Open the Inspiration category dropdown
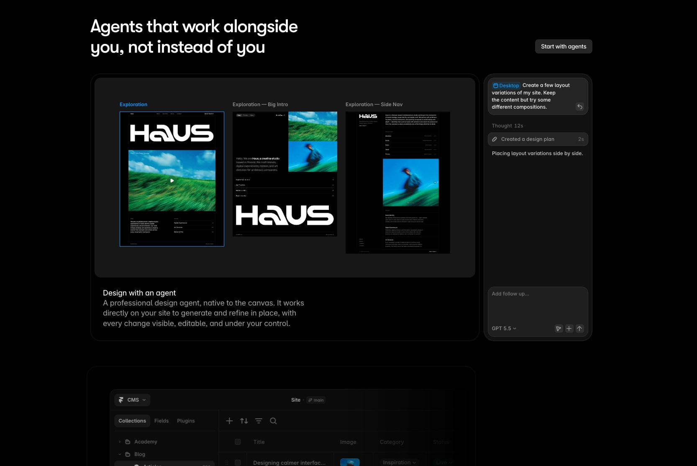Viewport: 697px width, 466px height. (x=400, y=462)
